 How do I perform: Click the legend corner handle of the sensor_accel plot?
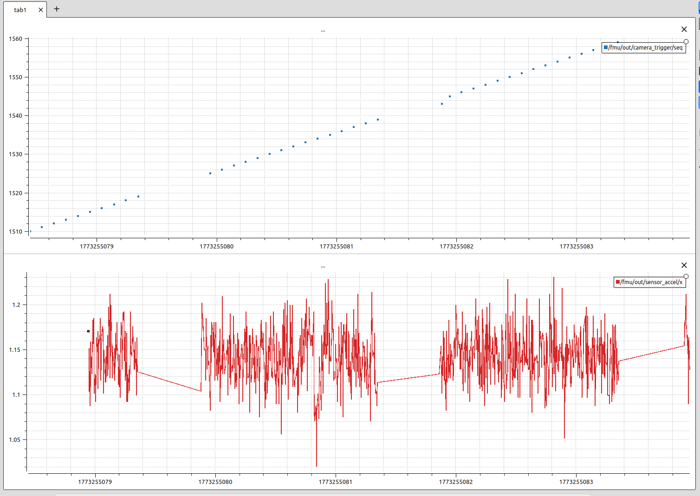(686, 276)
